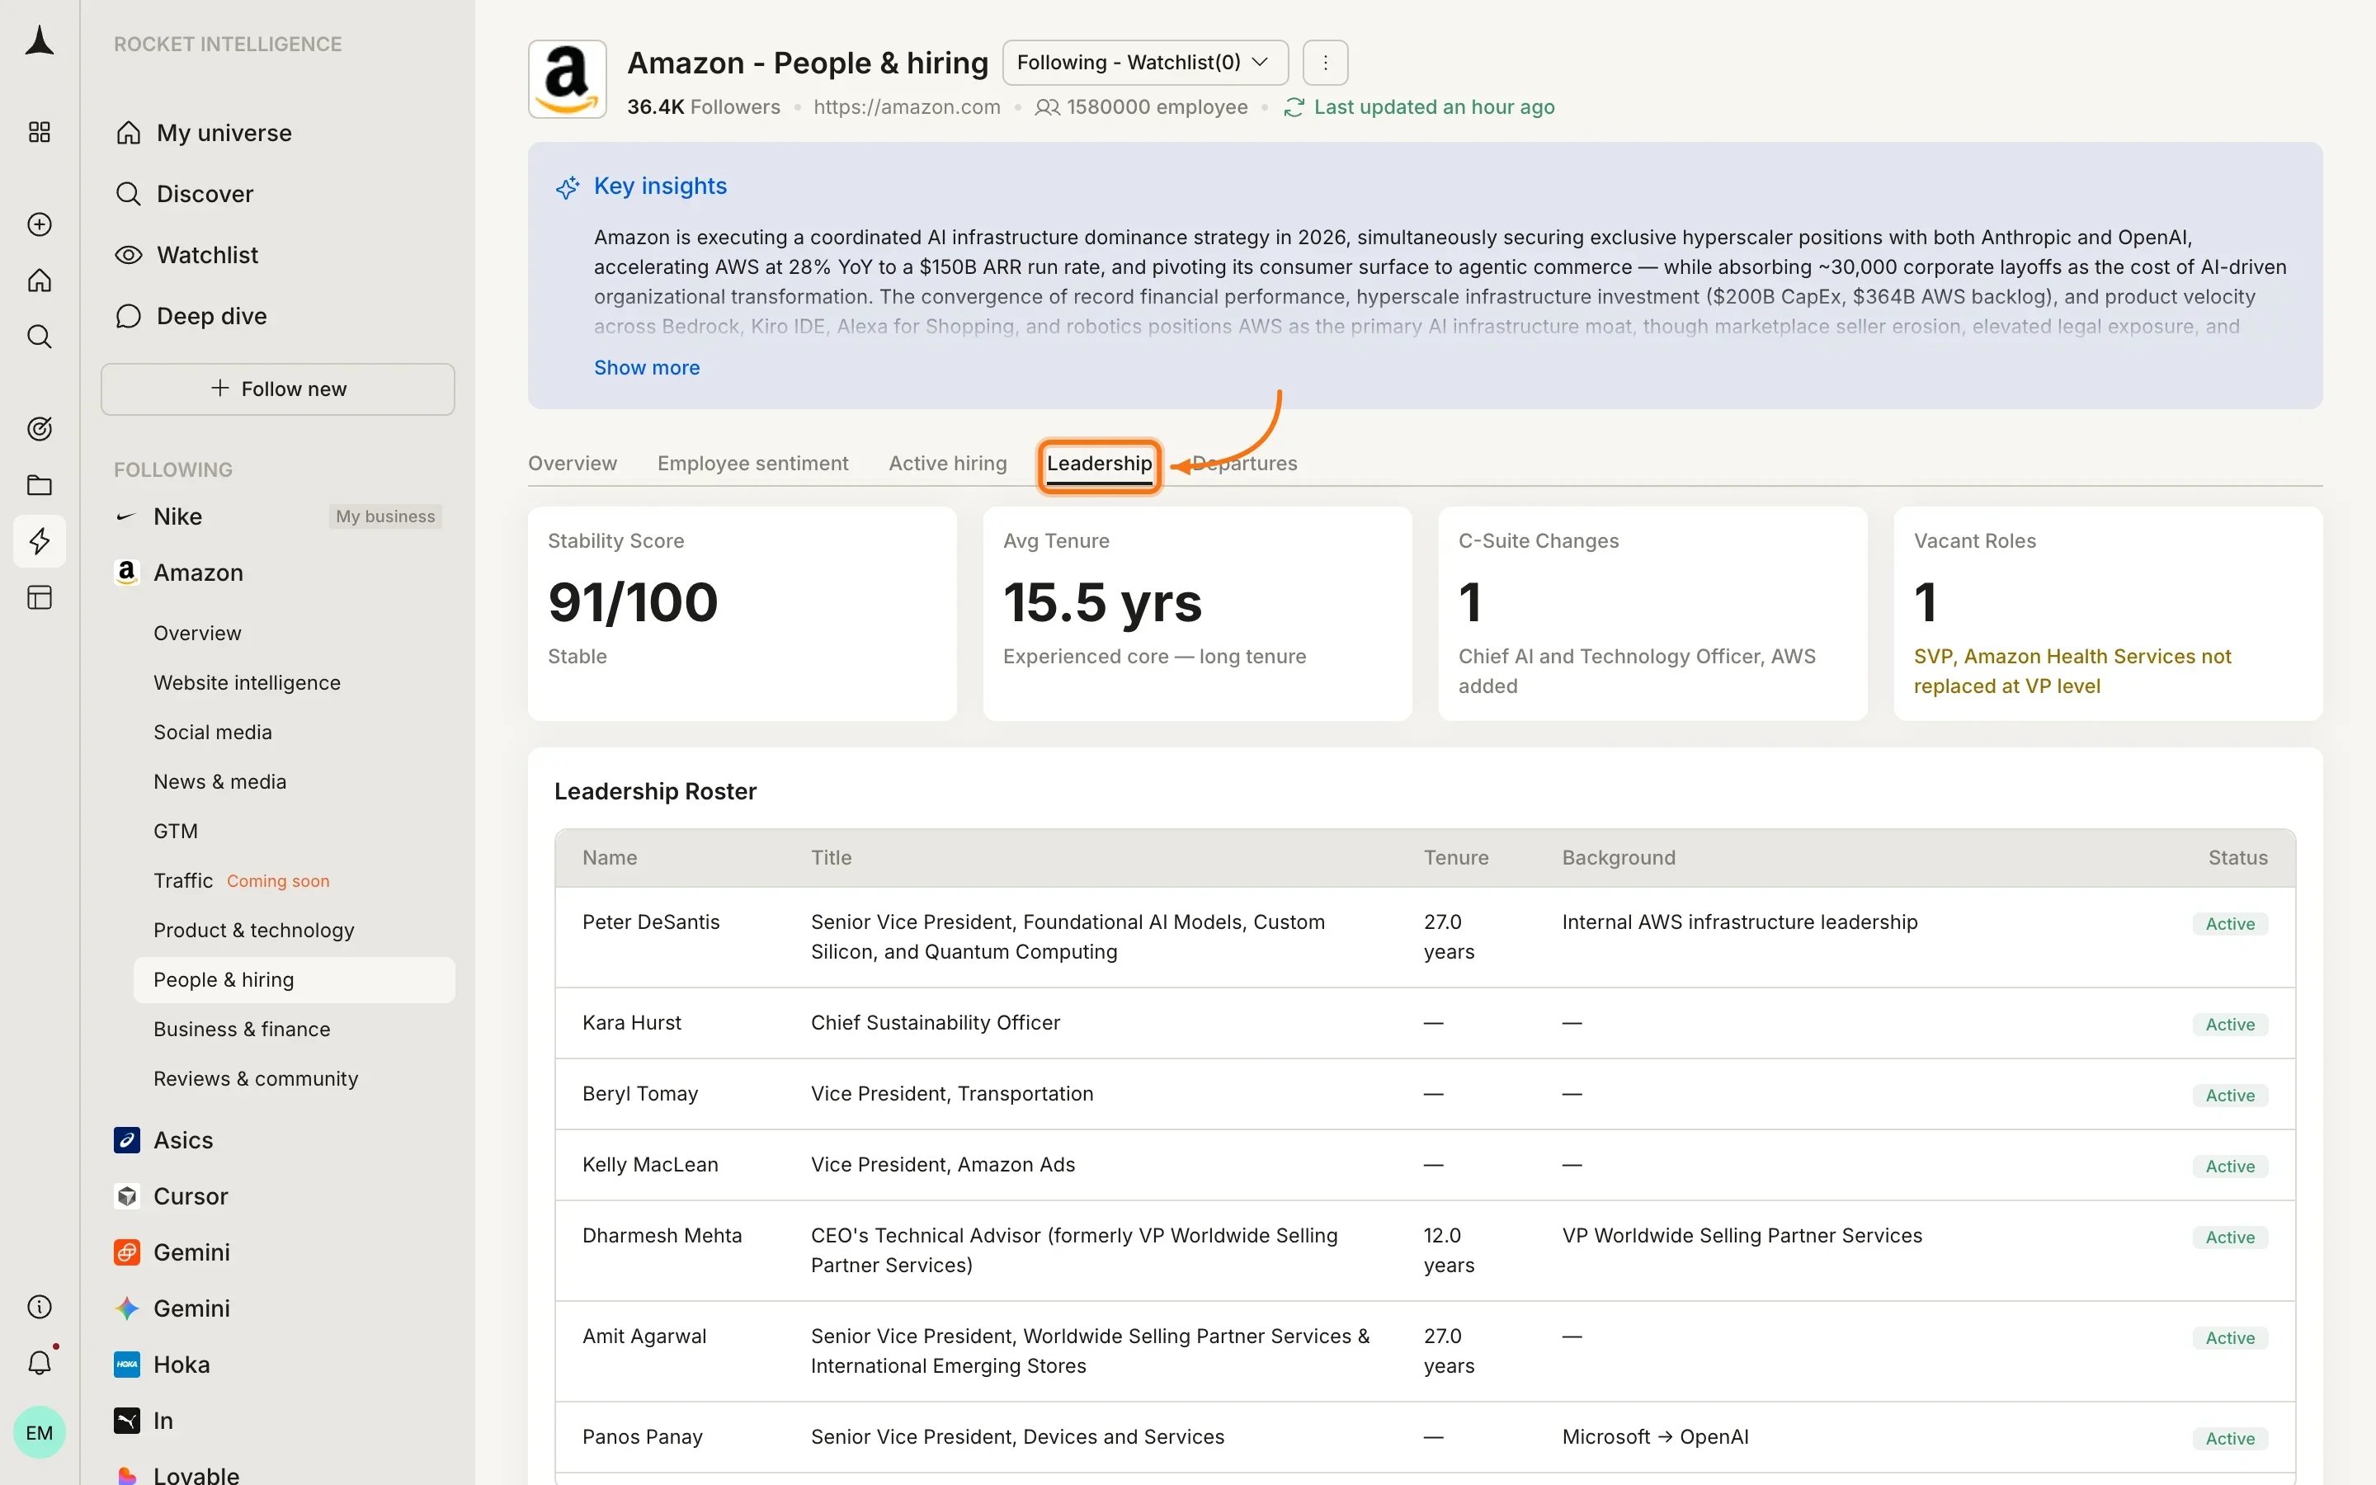
Task: Open the https://amazon.com link
Action: click(x=906, y=107)
